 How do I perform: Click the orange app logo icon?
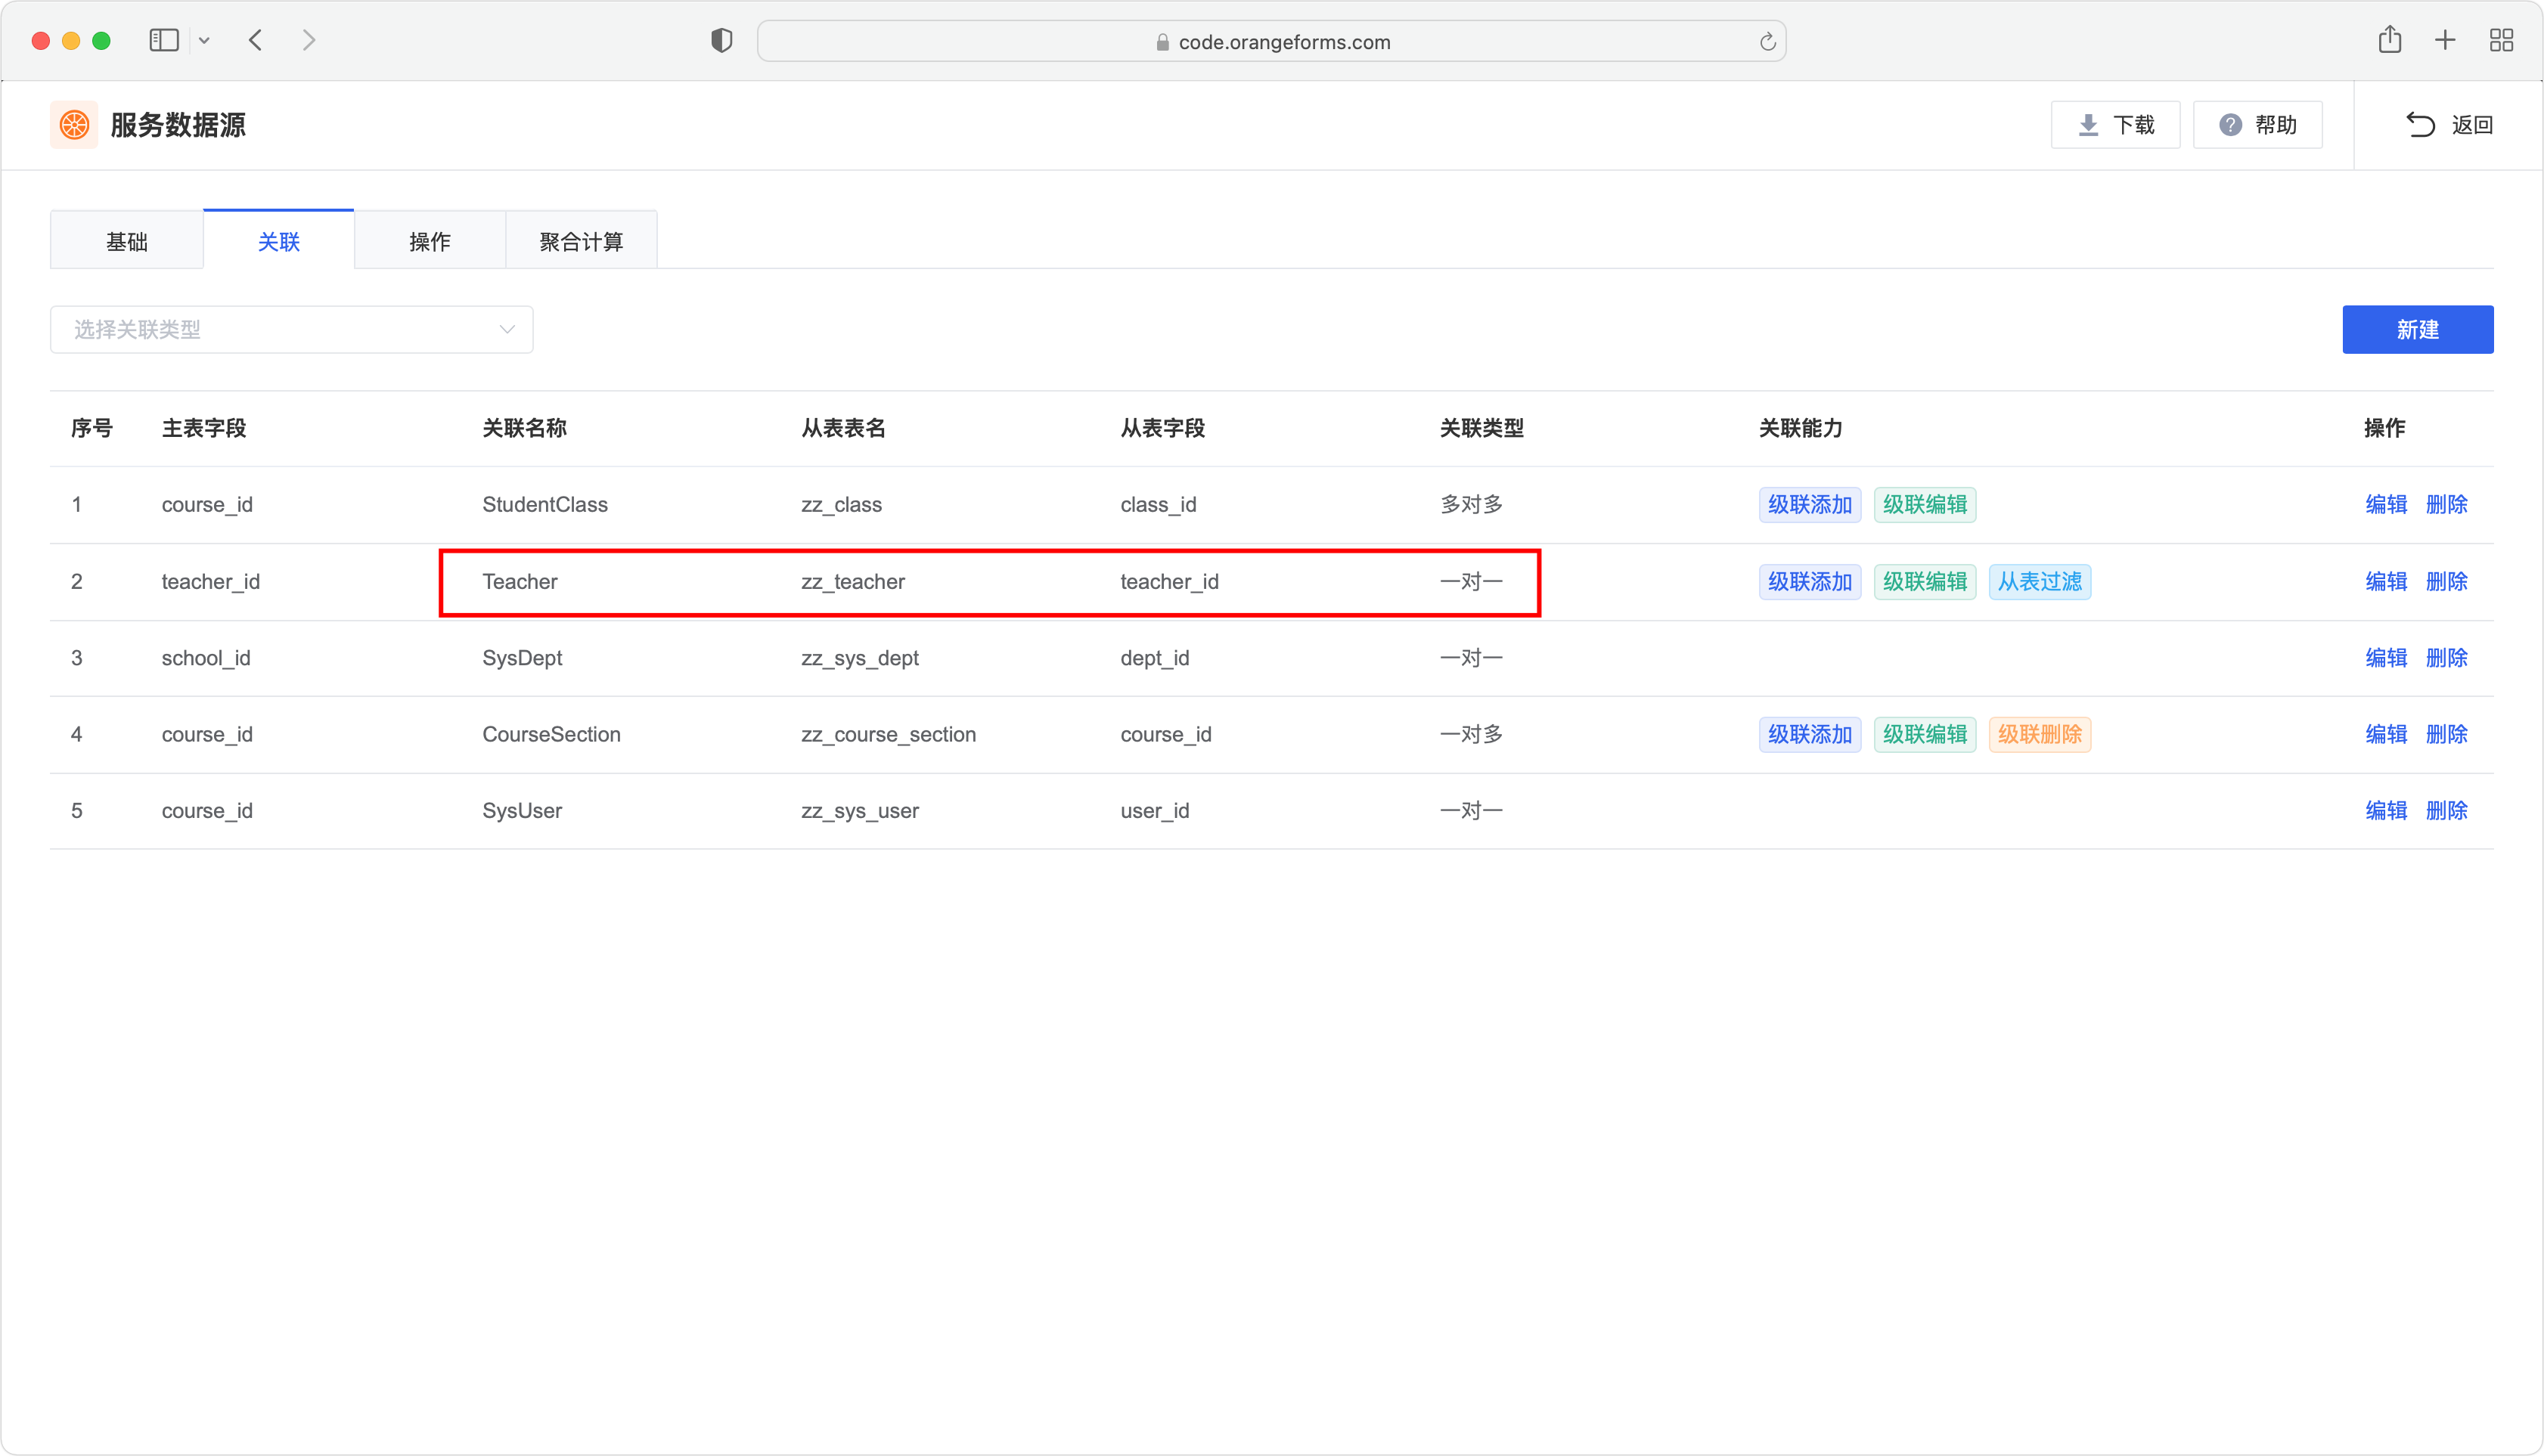pos(74,125)
